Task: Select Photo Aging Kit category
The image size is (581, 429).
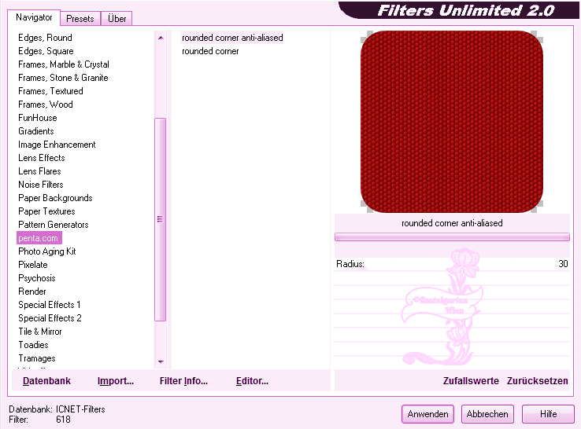Action: [x=47, y=251]
